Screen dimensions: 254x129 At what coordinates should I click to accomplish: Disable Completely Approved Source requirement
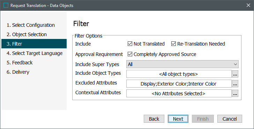[130, 54]
